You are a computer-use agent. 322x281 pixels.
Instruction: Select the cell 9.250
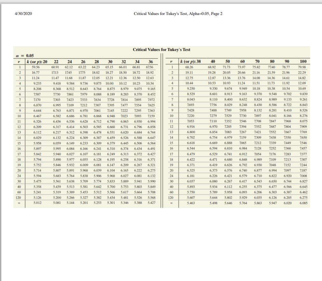[x=191, y=89]
